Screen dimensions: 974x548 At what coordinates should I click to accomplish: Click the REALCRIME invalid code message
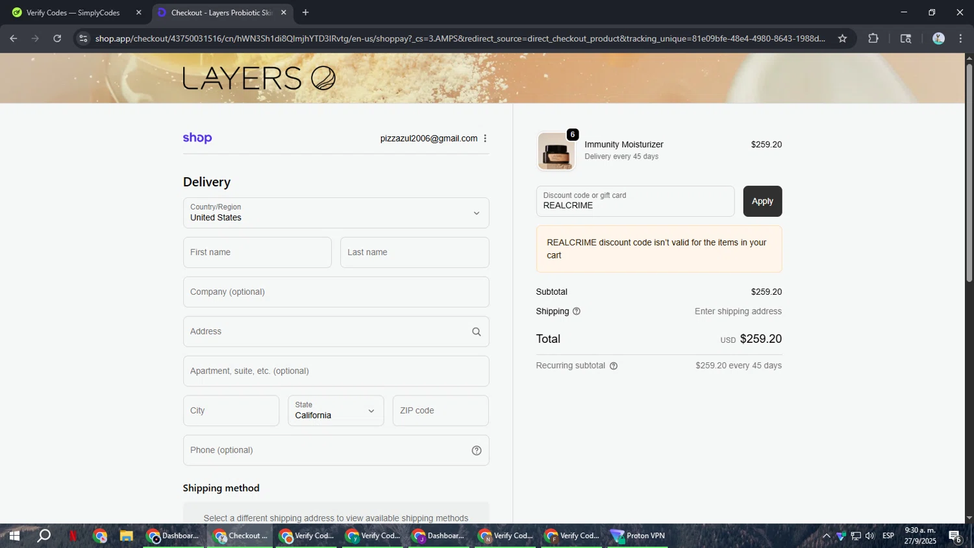tap(659, 249)
